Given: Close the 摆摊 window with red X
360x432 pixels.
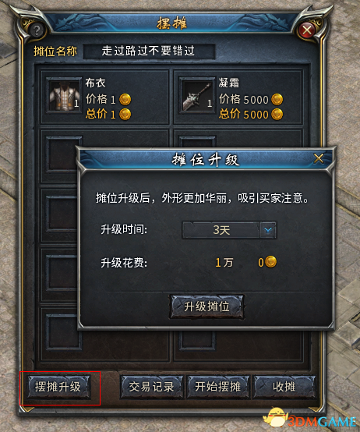Looking at the screenshot, I should click(x=307, y=30).
